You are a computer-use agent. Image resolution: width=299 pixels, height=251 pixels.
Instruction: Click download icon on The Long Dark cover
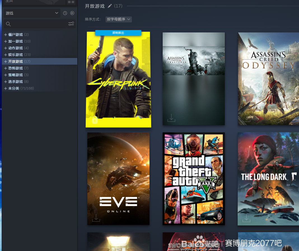pyautogui.click(x=246, y=218)
